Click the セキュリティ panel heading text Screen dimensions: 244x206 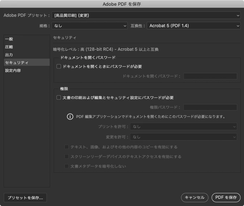pyautogui.click(x=65, y=38)
